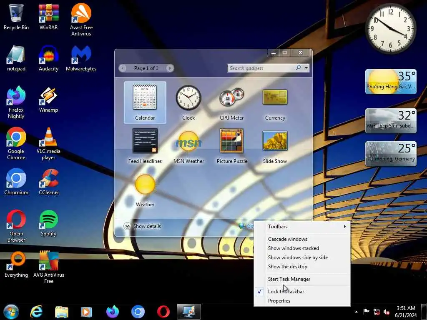Open Chromium from the taskbar
This screenshot has height=320, width=427.
click(x=138, y=312)
